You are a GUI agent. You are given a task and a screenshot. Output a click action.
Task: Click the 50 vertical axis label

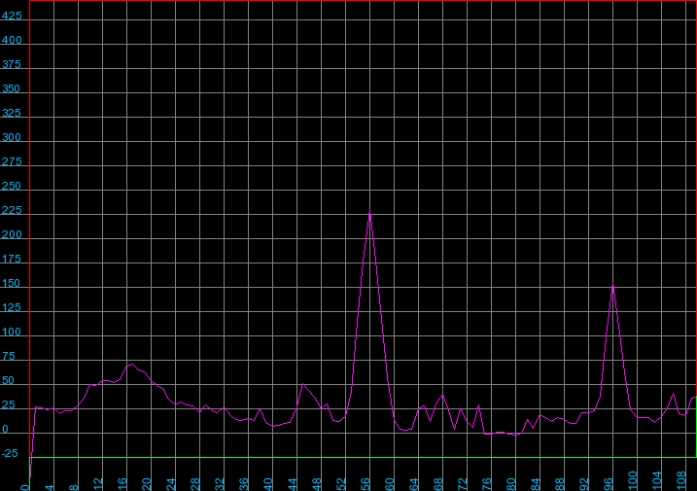pos(8,381)
